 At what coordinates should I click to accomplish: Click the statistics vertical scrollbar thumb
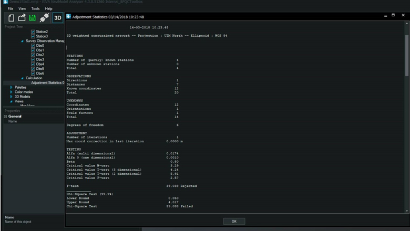[407, 56]
